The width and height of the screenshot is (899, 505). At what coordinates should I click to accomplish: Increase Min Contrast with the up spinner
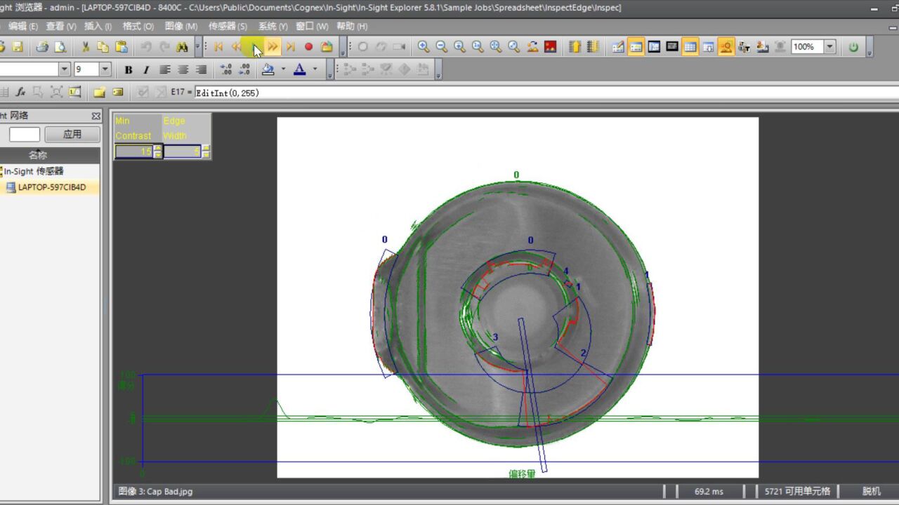click(x=158, y=148)
